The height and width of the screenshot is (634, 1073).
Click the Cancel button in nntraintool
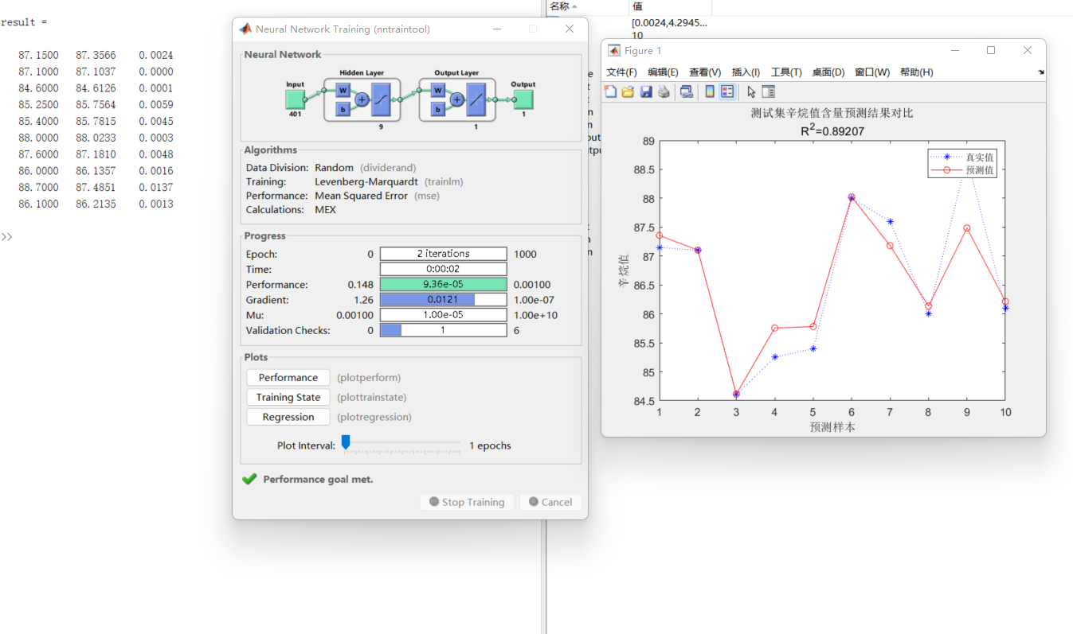550,502
